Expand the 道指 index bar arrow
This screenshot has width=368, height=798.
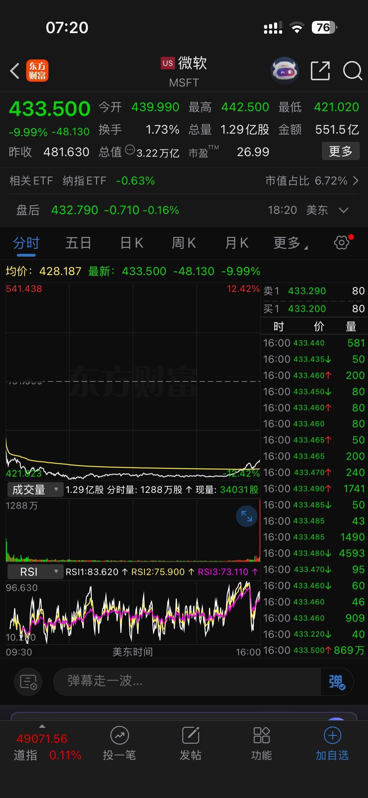tap(42, 726)
